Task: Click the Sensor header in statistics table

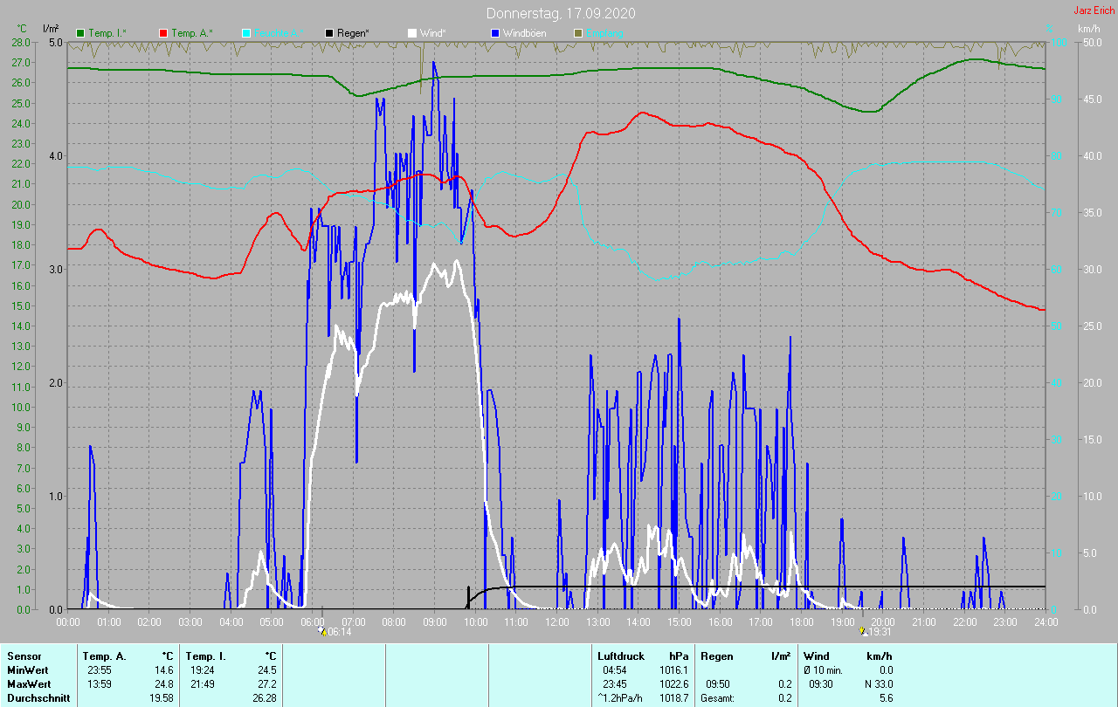Action: pyautogui.click(x=24, y=656)
